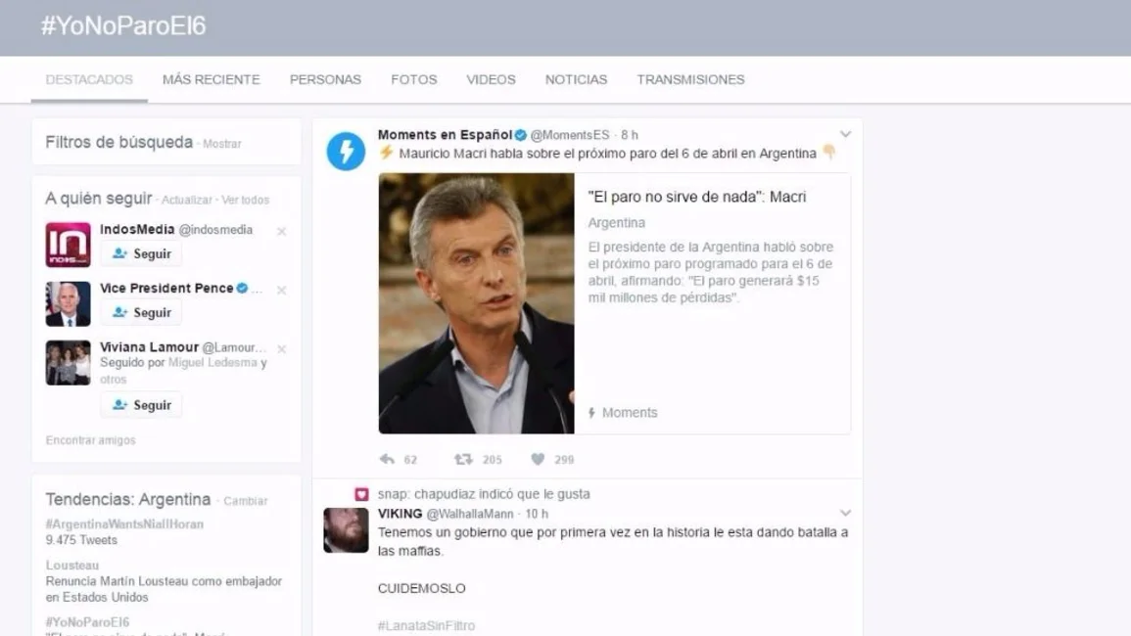Dismiss the Vice President Pence suggestion
The image size is (1131, 636).
(281, 290)
